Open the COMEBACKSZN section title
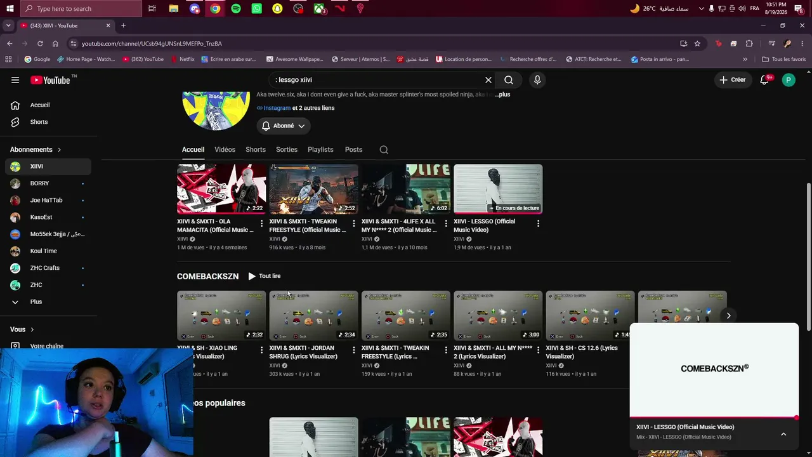This screenshot has width=812, height=457. point(207,276)
